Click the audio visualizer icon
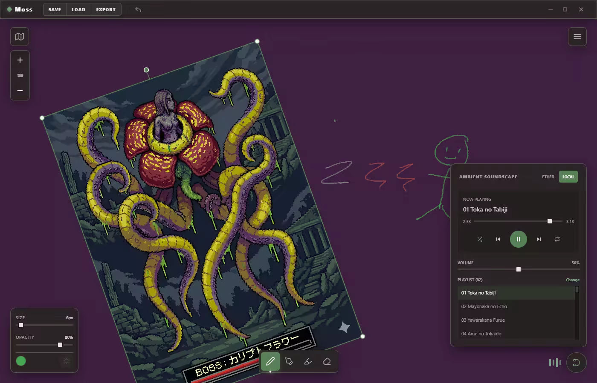The image size is (597, 383). pyautogui.click(x=555, y=362)
